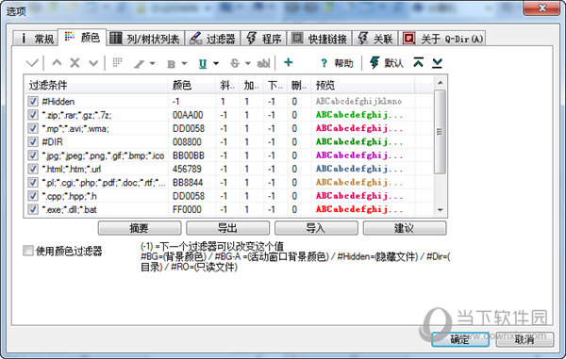This screenshot has width=566, height=359.
Task: Enable 使用颜色过滤器 checkbox
Action: point(27,251)
